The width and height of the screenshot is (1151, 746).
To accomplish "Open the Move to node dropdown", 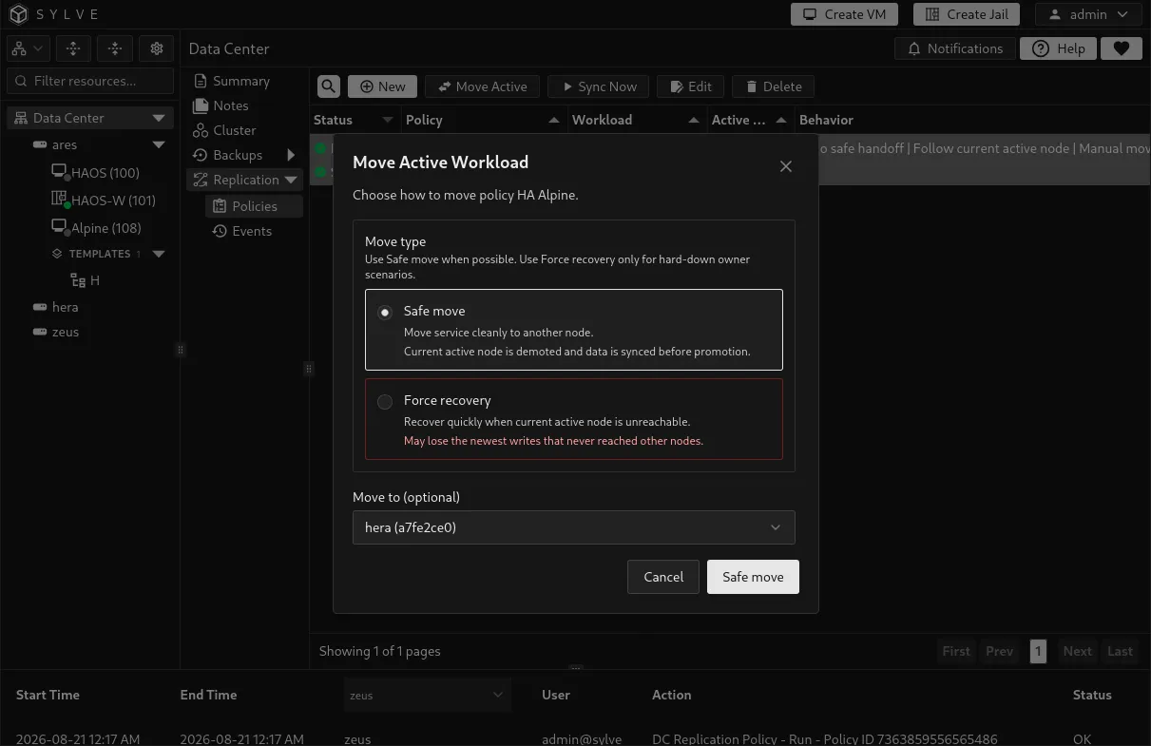I will pyautogui.click(x=574, y=527).
